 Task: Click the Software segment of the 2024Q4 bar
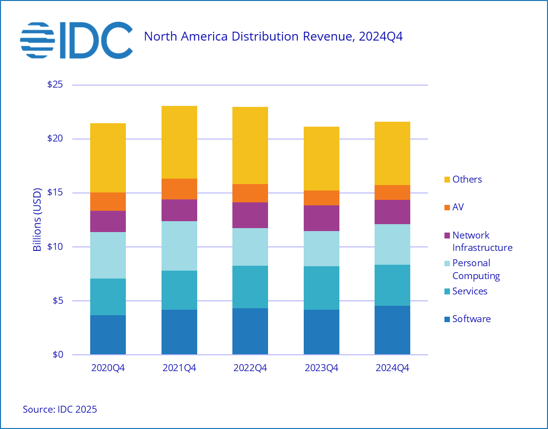(x=392, y=330)
